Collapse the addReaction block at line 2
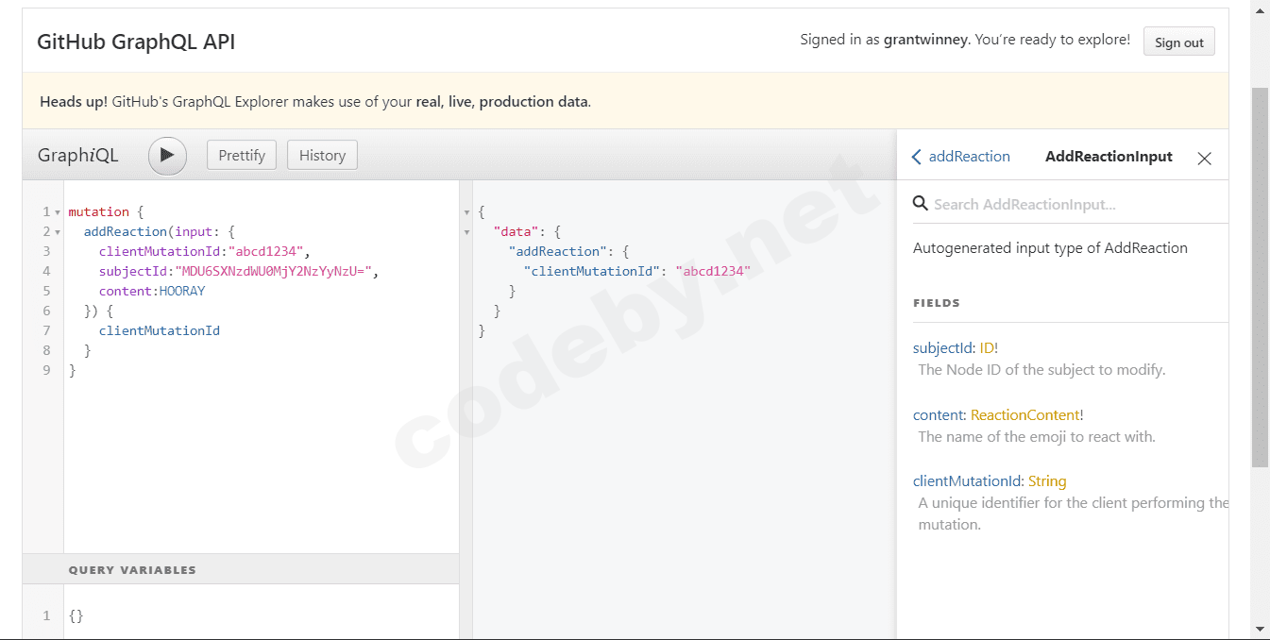Viewport: 1270px width, 640px height. (x=58, y=232)
